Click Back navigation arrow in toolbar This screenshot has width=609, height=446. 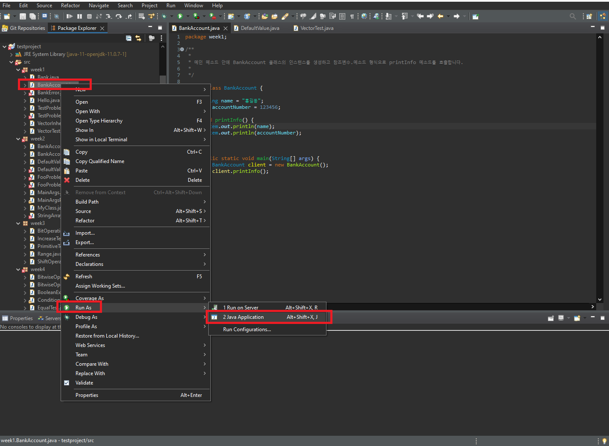pyautogui.click(x=440, y=16)
